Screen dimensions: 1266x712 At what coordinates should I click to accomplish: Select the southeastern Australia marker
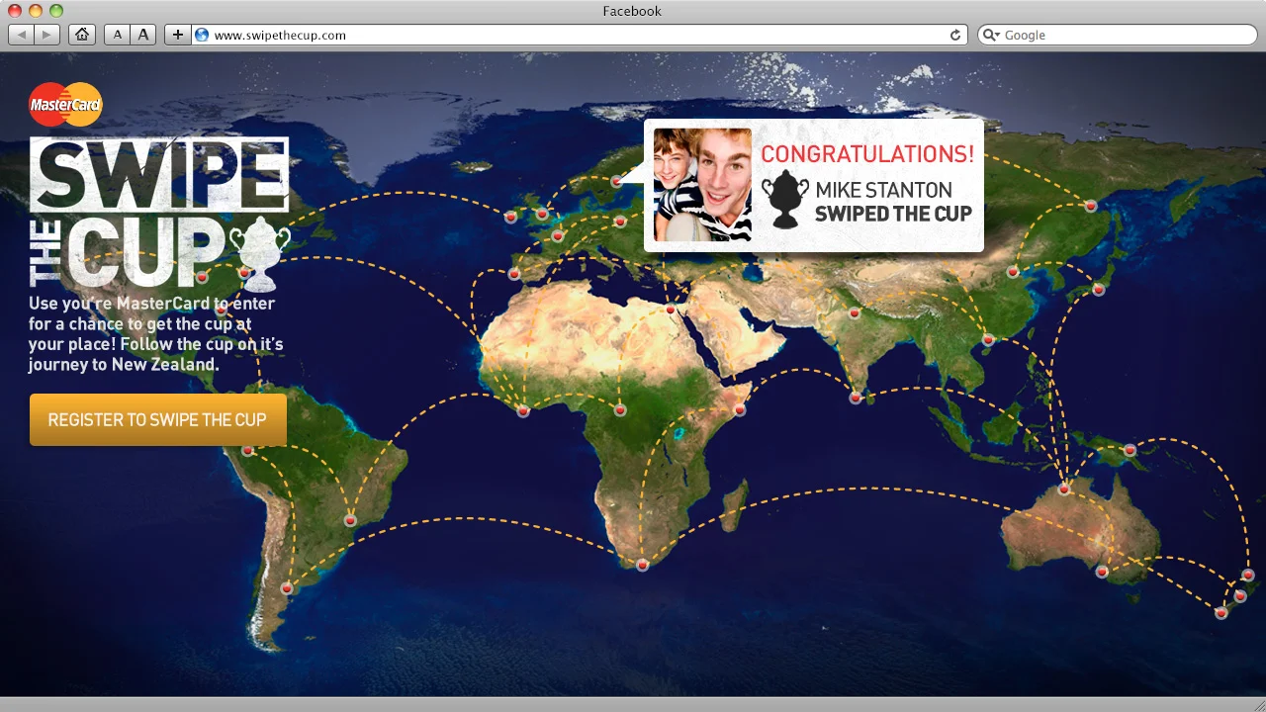[1103, 572]
